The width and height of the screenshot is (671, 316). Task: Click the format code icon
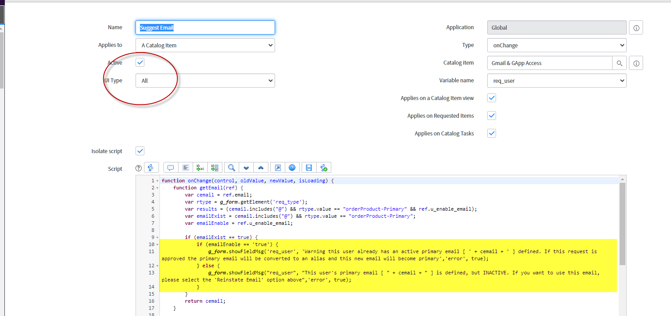click(x=186, y=168)
